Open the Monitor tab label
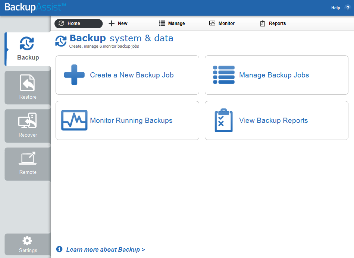 point(226,23)
